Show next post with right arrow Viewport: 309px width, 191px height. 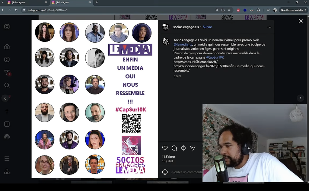pyautogui.click(x=300, y=98)
